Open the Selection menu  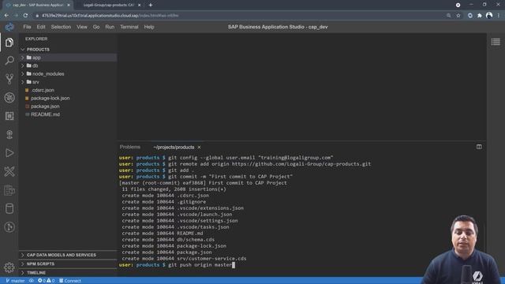[61, 27]
